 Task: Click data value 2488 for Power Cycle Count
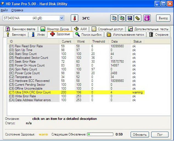click(x=114, y=73)
